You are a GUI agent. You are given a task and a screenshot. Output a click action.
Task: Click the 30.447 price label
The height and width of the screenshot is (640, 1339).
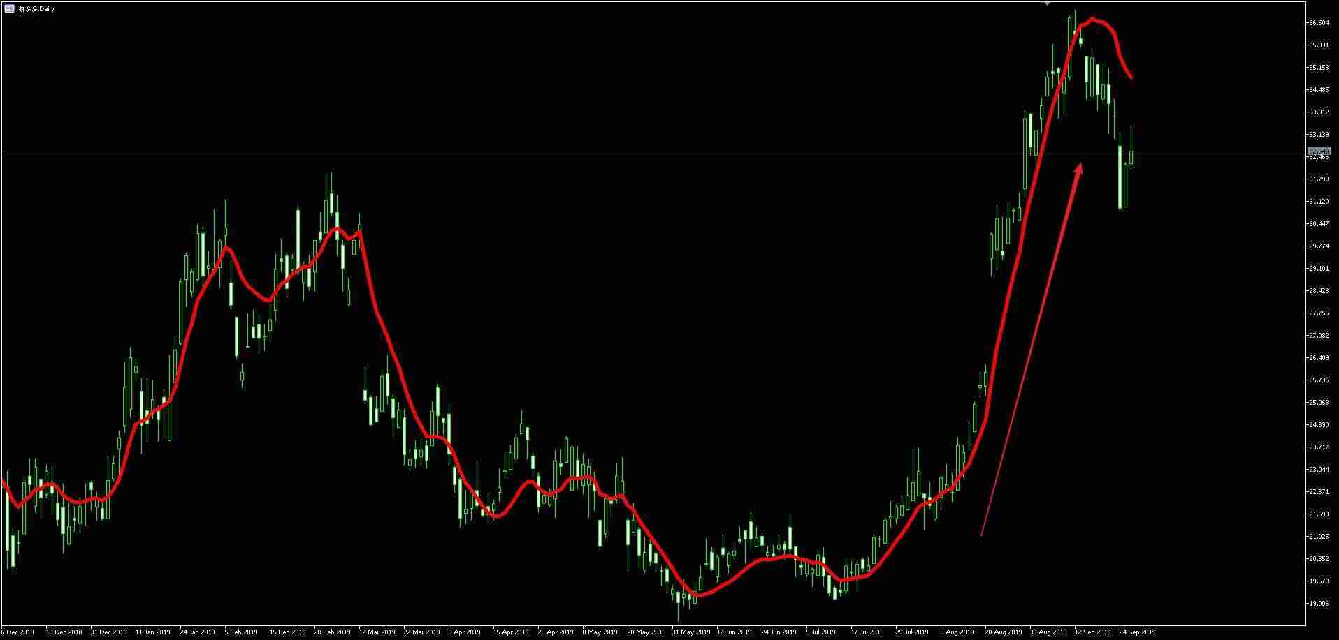(1319, 224)
